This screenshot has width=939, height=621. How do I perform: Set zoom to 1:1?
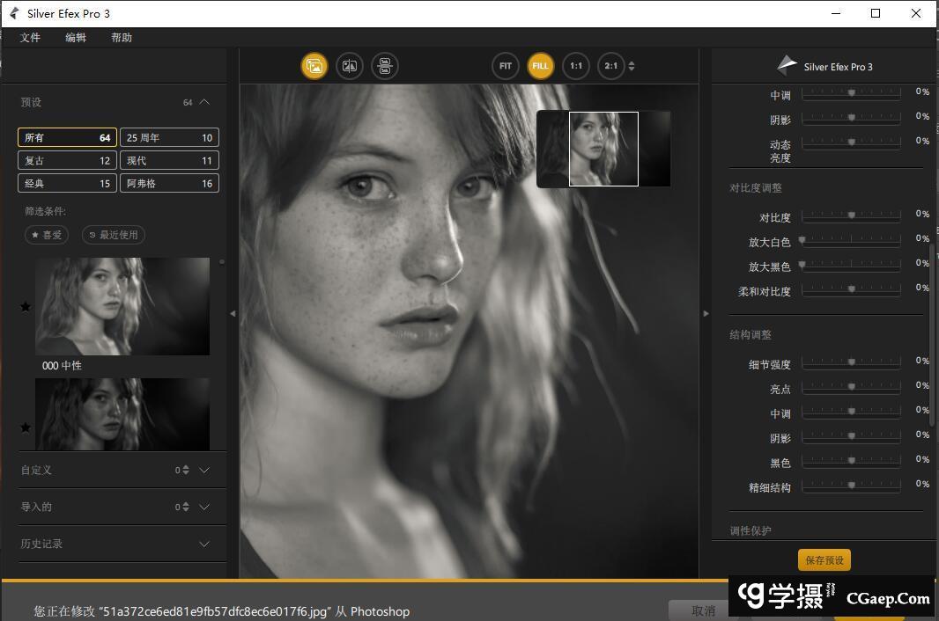click(x=576, y=66)
